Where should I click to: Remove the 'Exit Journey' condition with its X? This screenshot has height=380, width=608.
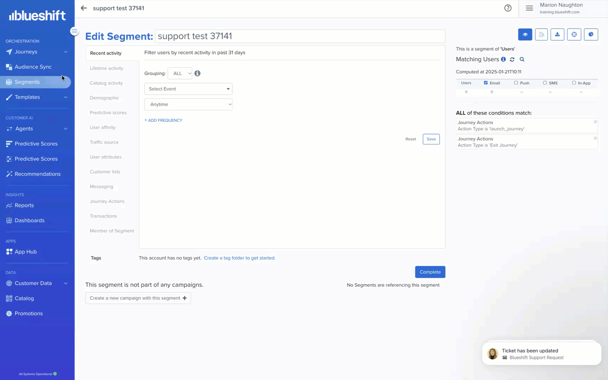[x=595, y=138]
